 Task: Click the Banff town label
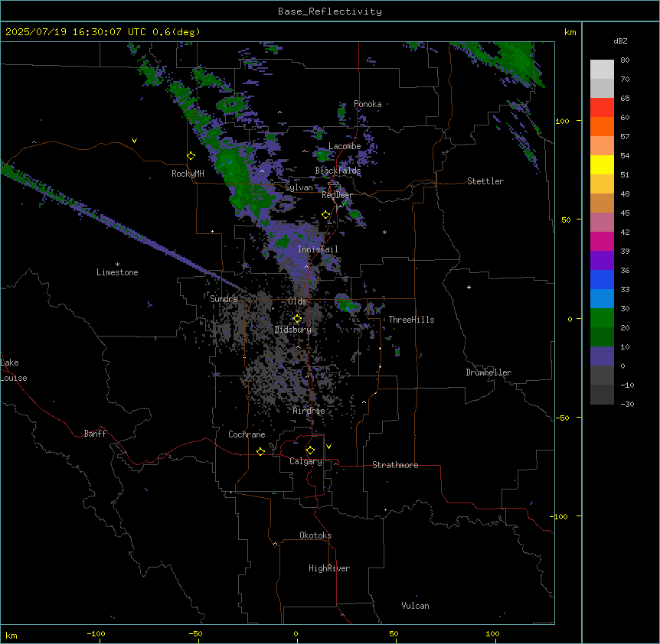pos(95,434)
